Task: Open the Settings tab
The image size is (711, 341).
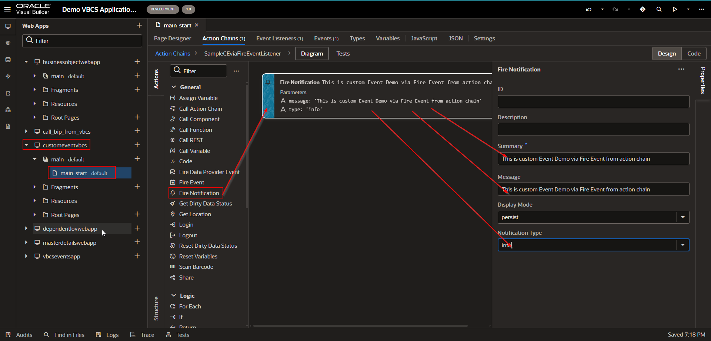Action: click(484, 39)
